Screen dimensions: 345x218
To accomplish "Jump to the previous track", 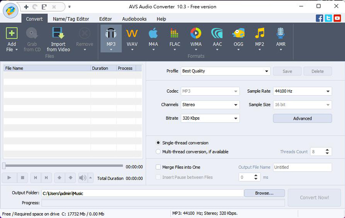I will pos(35,178).
